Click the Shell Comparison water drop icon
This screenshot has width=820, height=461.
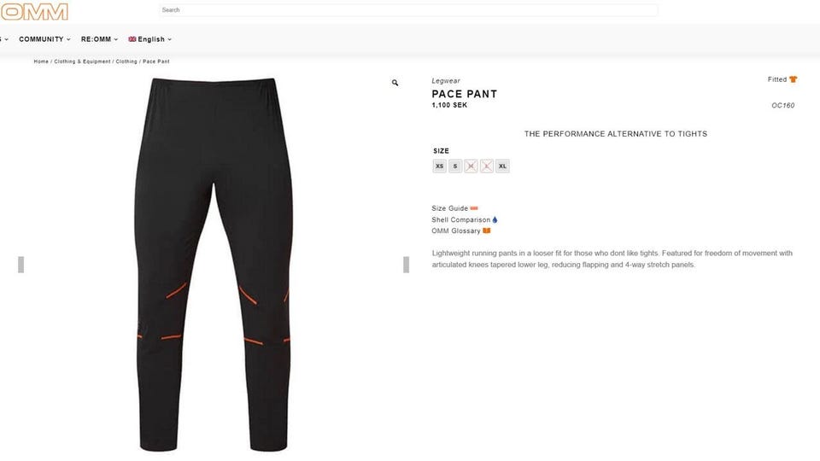495,219
